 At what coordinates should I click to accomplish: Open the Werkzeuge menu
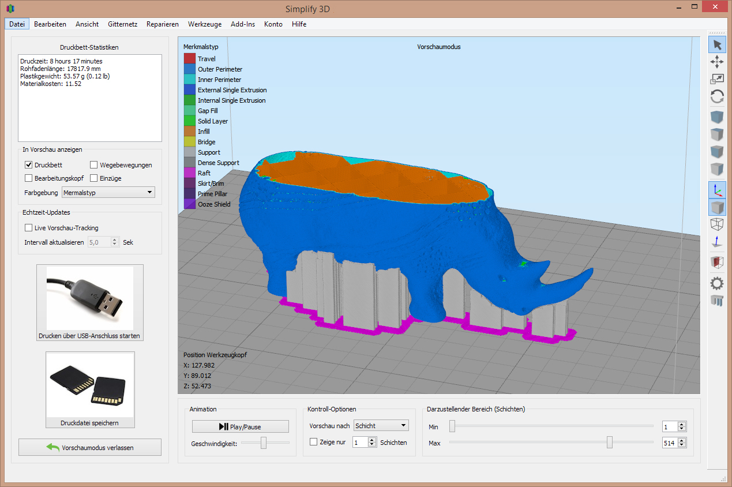tap(204, 24)
